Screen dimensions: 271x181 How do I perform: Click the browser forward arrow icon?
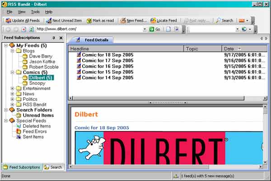point(16,29)
